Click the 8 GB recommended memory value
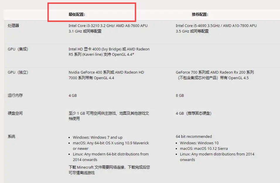This screenshot has height=183, width=280. coord(180,96)
